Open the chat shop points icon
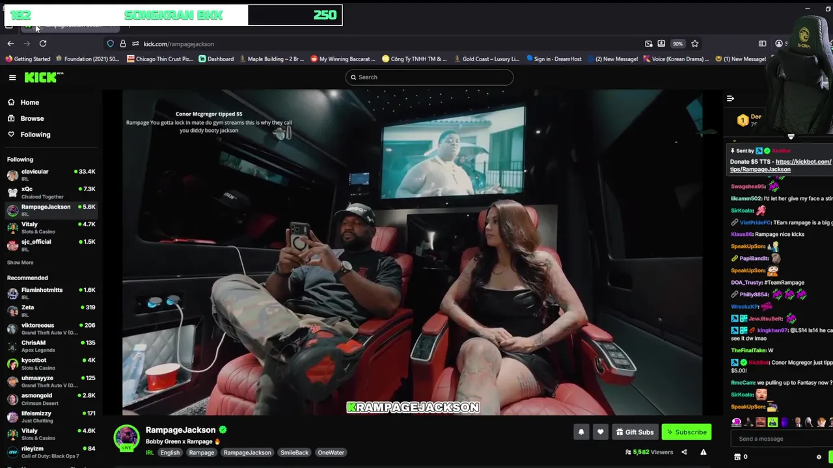This screenshot has width=833, height=468. tap(737, 457)
